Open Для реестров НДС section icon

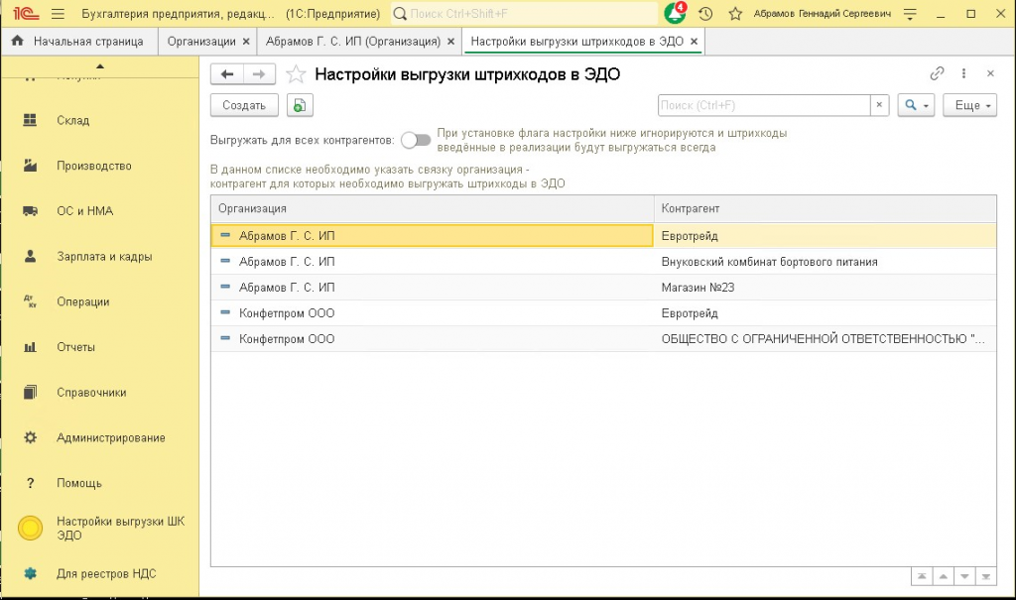(x=30, y=573)
